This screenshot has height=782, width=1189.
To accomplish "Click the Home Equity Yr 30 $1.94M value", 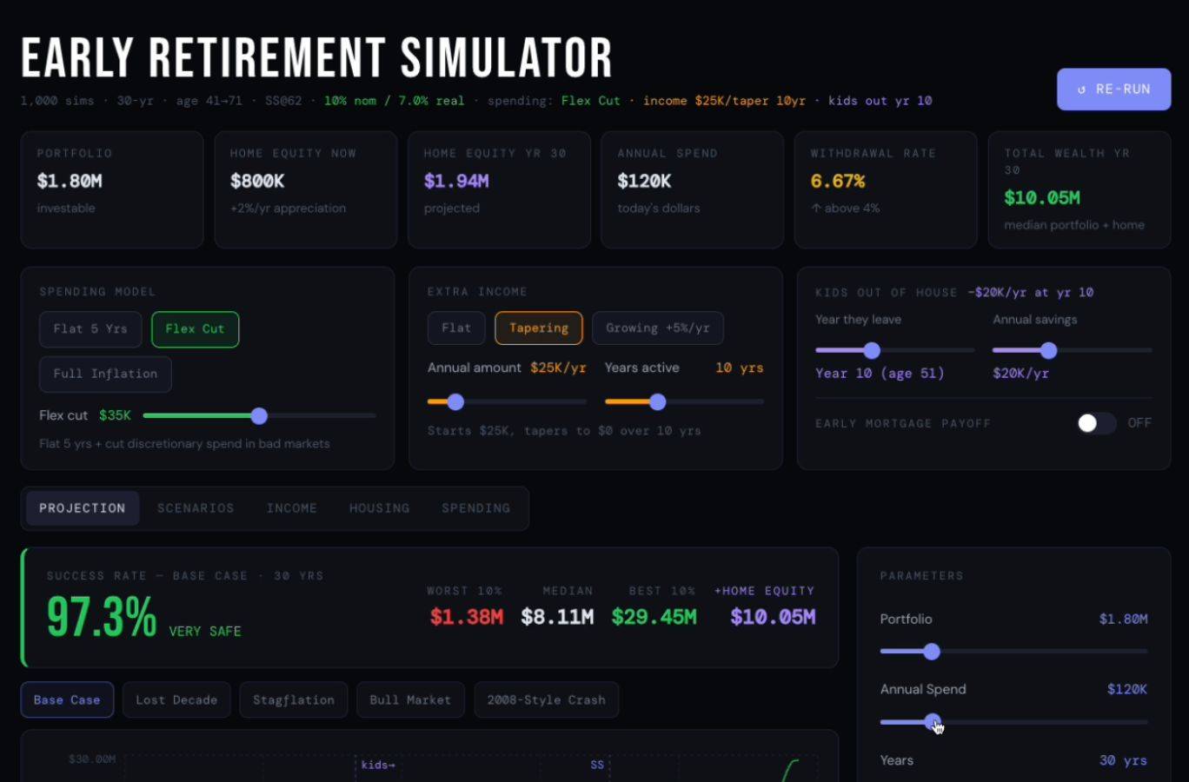I will pyautogui.click(x=456, y=182).
